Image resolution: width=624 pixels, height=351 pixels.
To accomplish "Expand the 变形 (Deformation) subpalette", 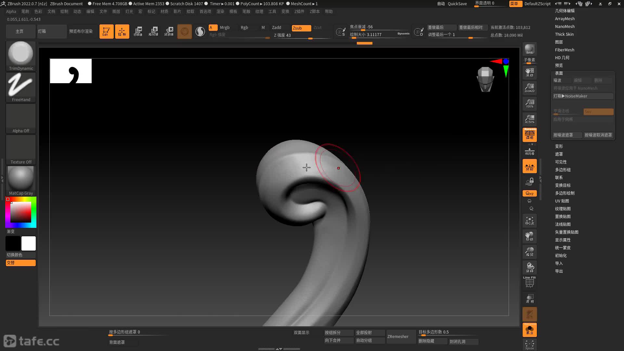I will pyautogui.click(x=559, y=146).
